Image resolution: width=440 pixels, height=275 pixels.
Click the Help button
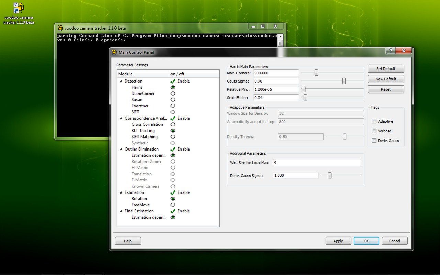pyautogui.click(x=128, y=241)
